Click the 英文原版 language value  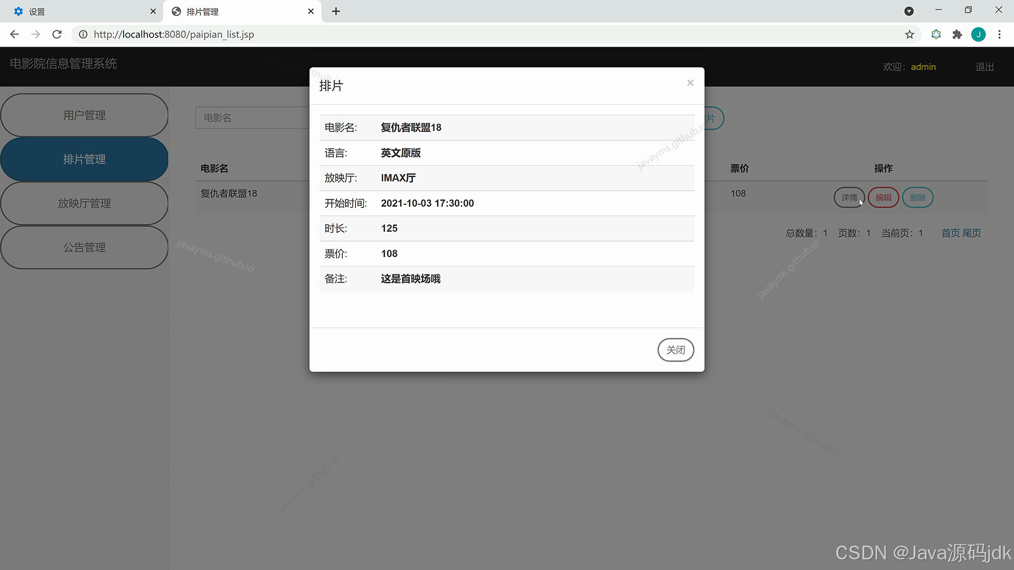click(401, 153)
